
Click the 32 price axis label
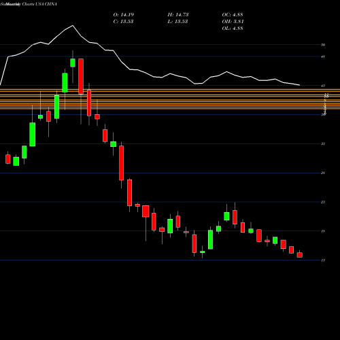[x=323, y=144]
